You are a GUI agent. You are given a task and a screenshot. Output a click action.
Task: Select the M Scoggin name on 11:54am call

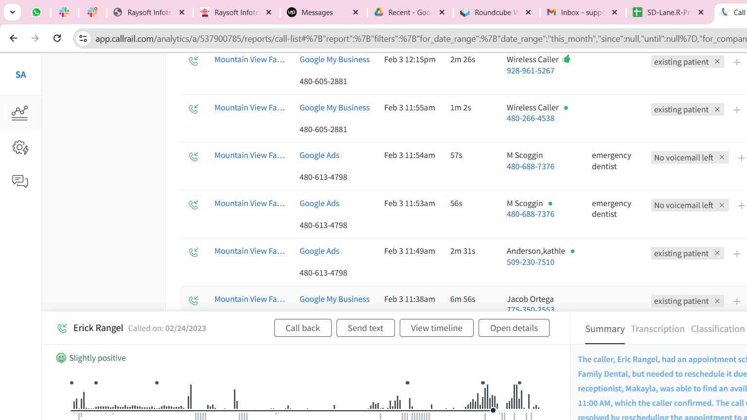pos(525,155)
